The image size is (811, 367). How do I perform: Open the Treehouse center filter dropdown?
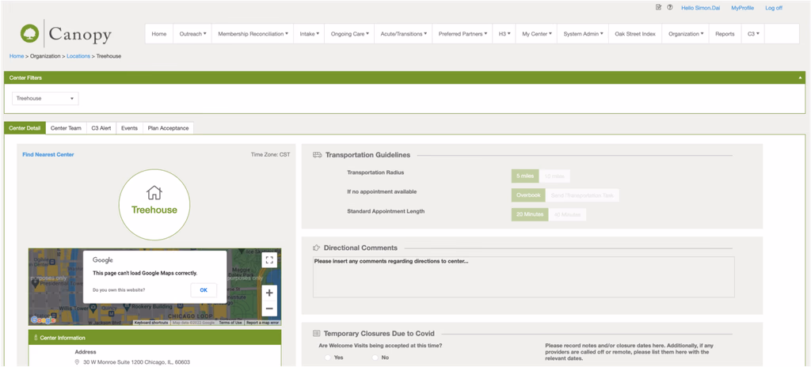click(x=45, y=98)
